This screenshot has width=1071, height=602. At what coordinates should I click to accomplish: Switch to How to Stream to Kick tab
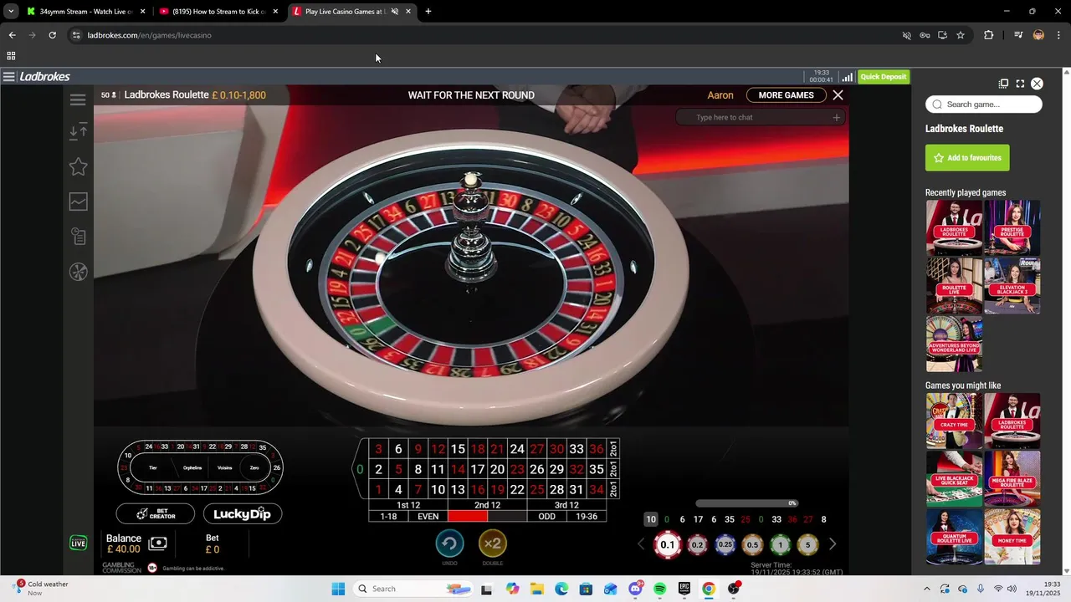coord(219,12)
